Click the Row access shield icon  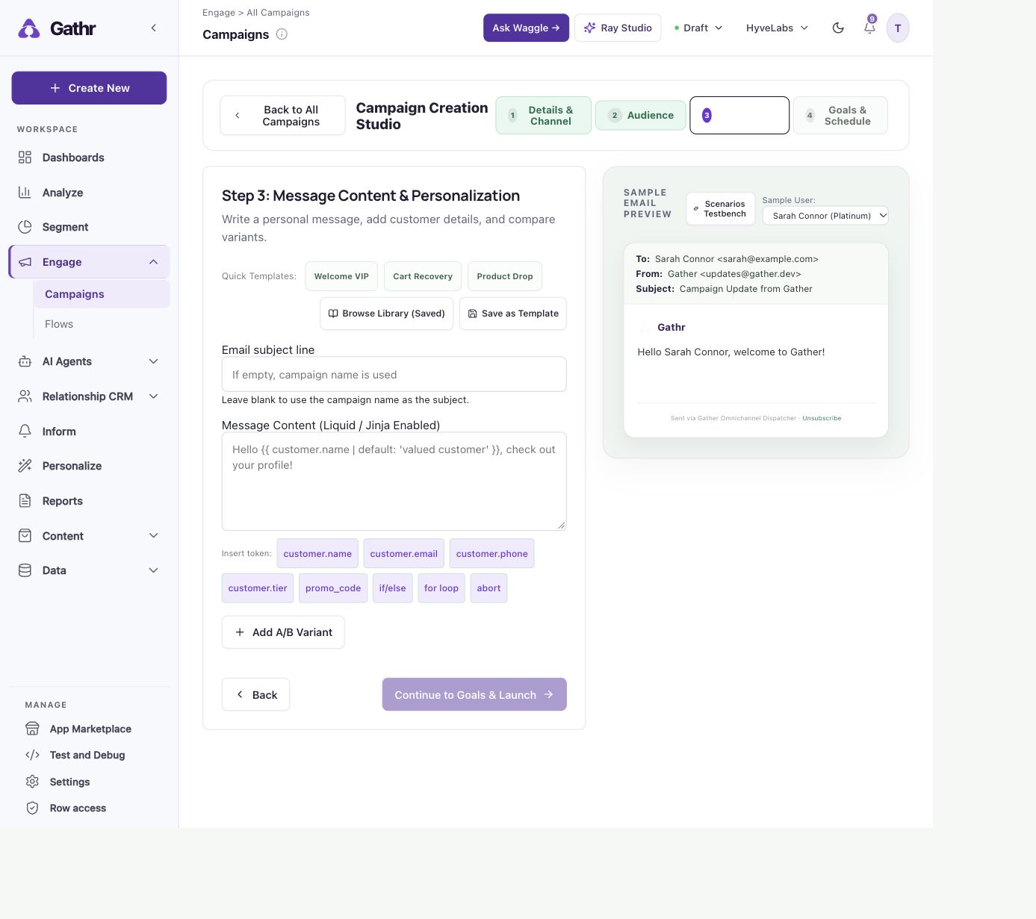coord(32,809)
